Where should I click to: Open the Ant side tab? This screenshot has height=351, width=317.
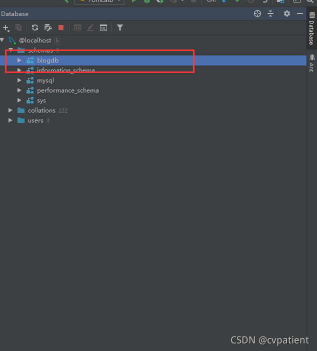pyautogui.click(x=311, y=63)
